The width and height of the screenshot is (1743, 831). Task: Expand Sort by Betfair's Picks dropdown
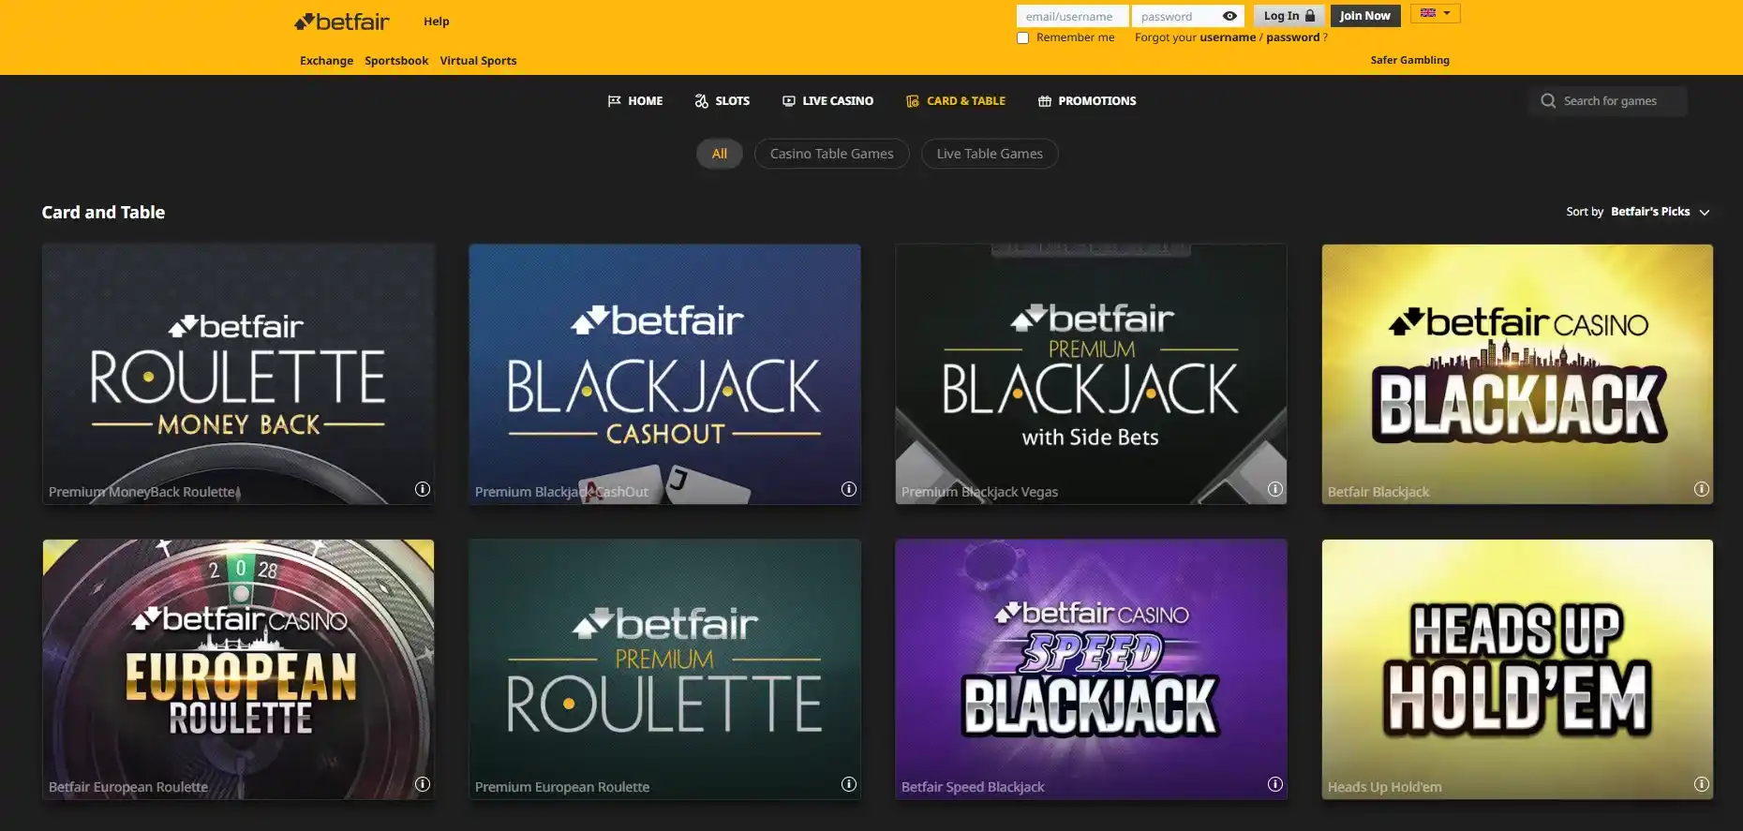coord(1638,212)
